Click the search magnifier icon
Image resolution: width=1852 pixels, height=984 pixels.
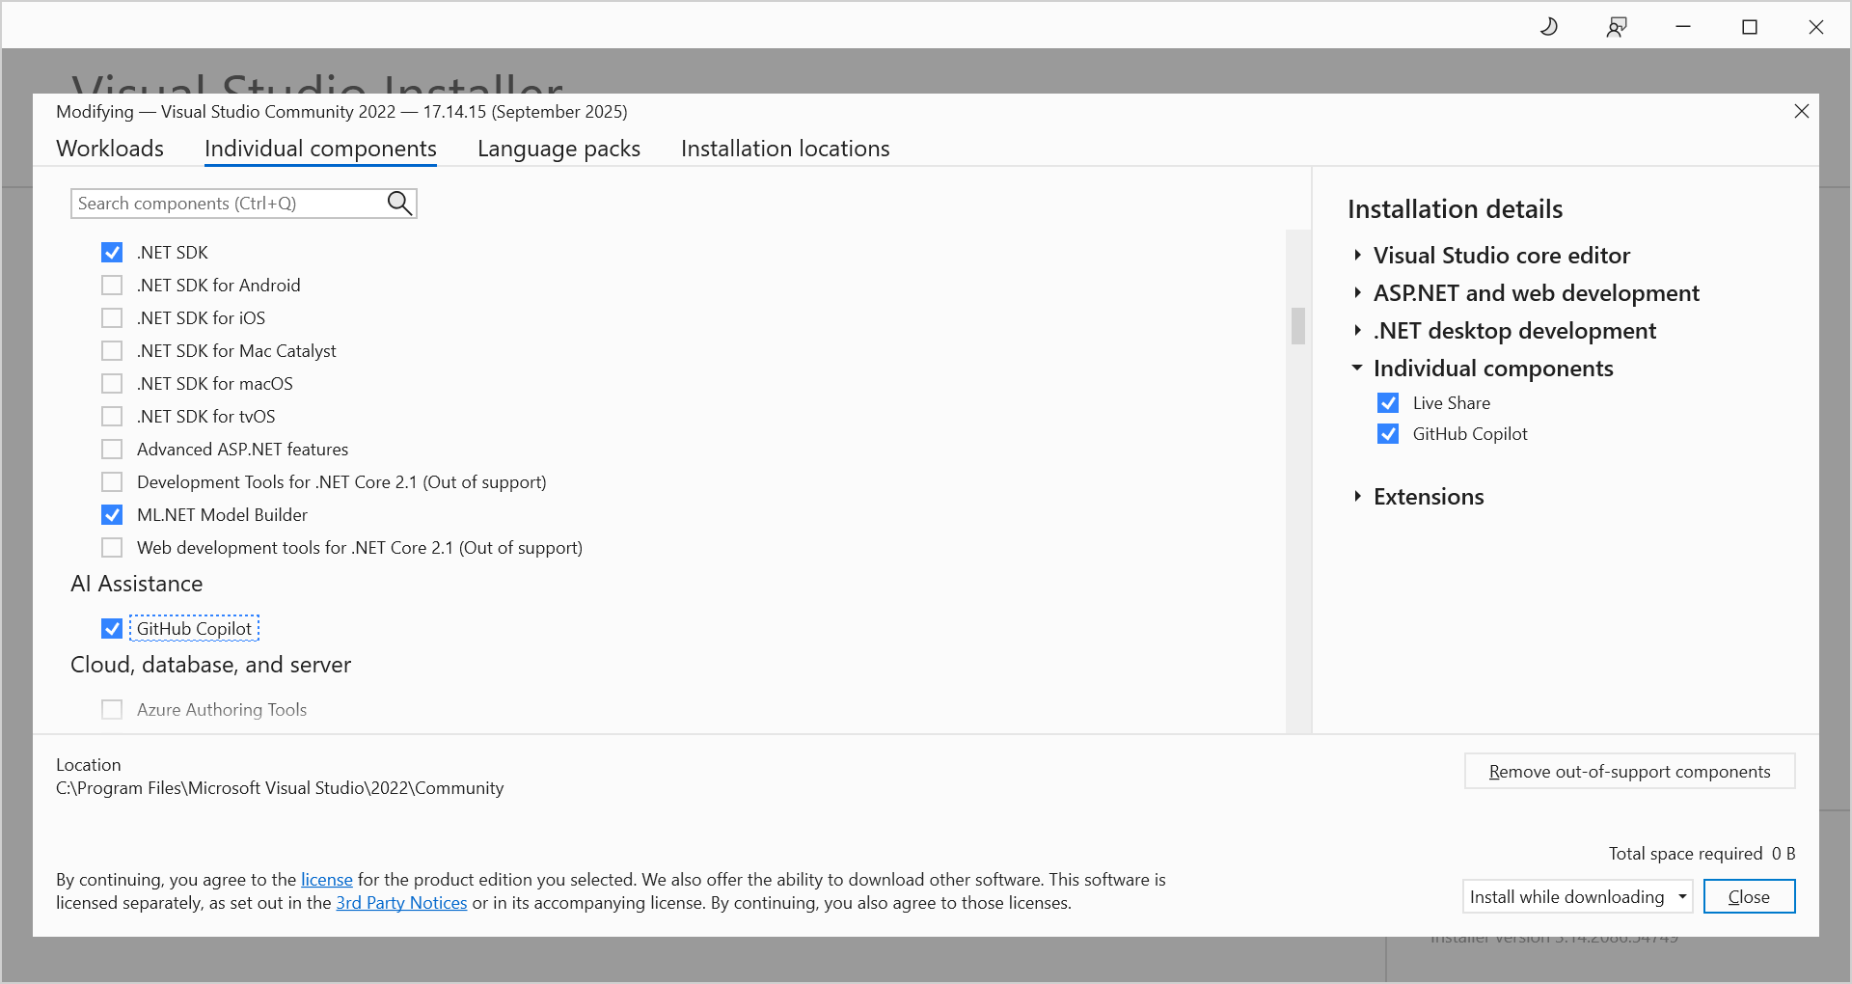point(398,203)
